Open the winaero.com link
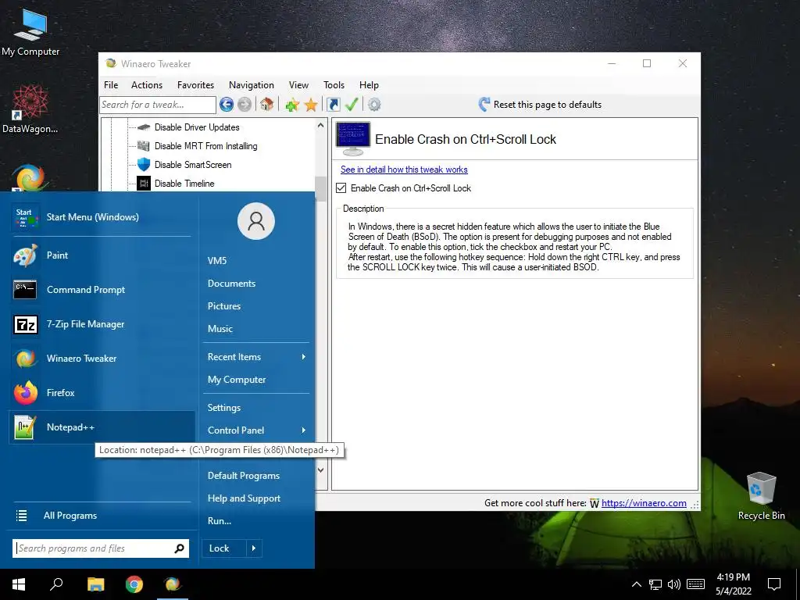 [644, 503]
